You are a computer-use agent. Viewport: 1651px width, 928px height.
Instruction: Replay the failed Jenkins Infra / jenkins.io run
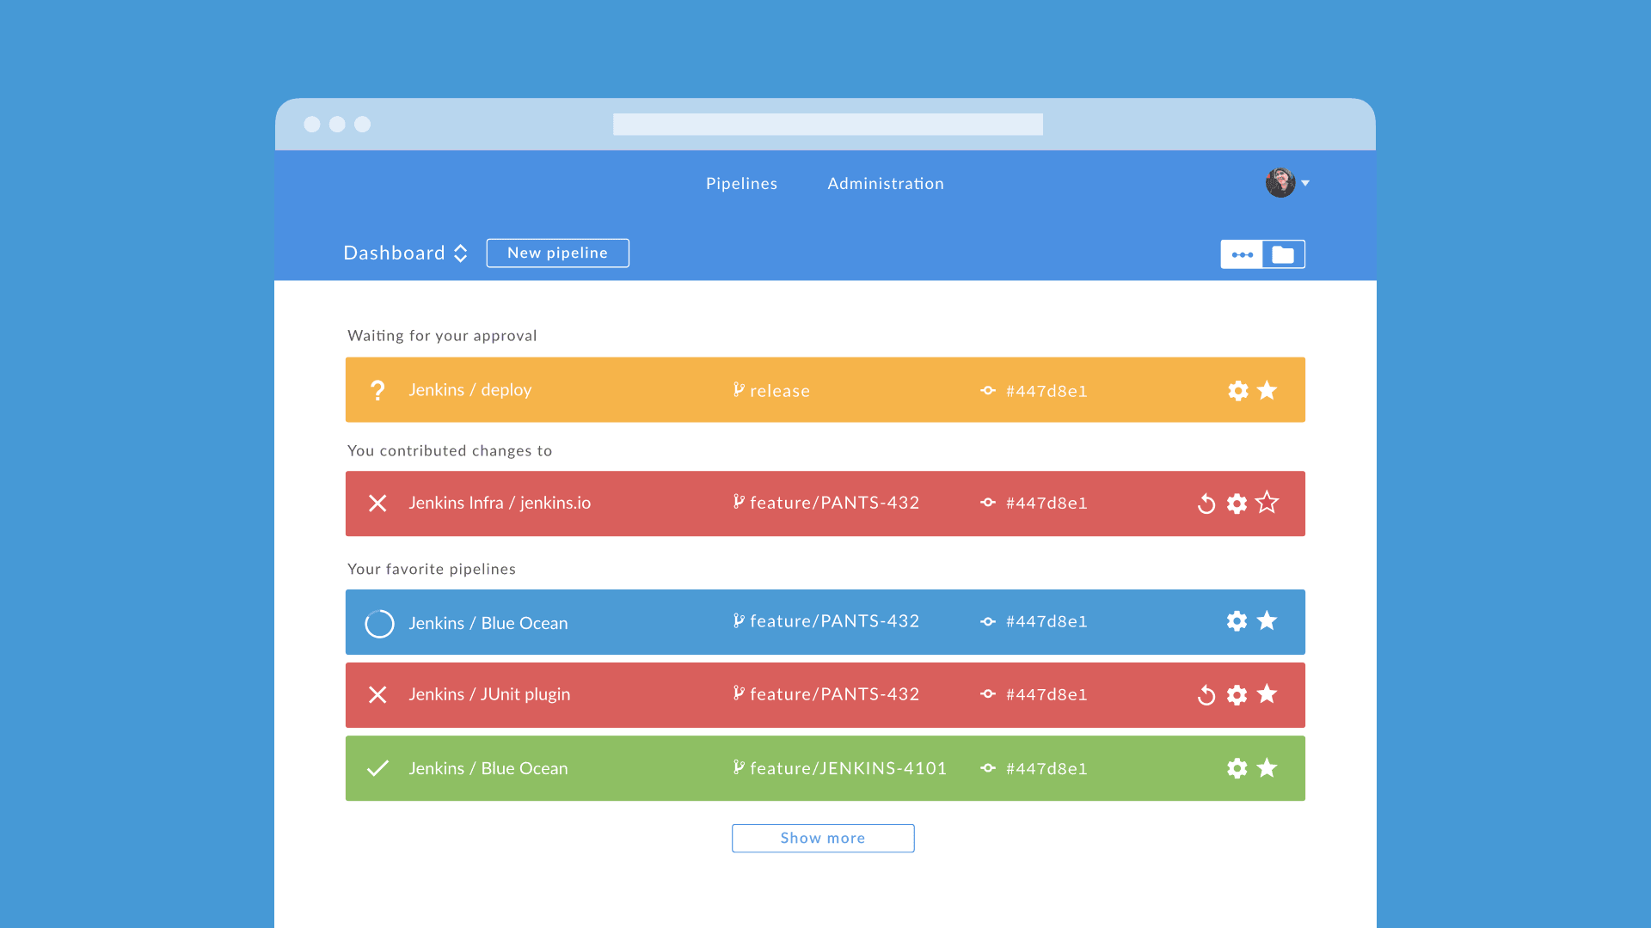(x=1206, y=504)
